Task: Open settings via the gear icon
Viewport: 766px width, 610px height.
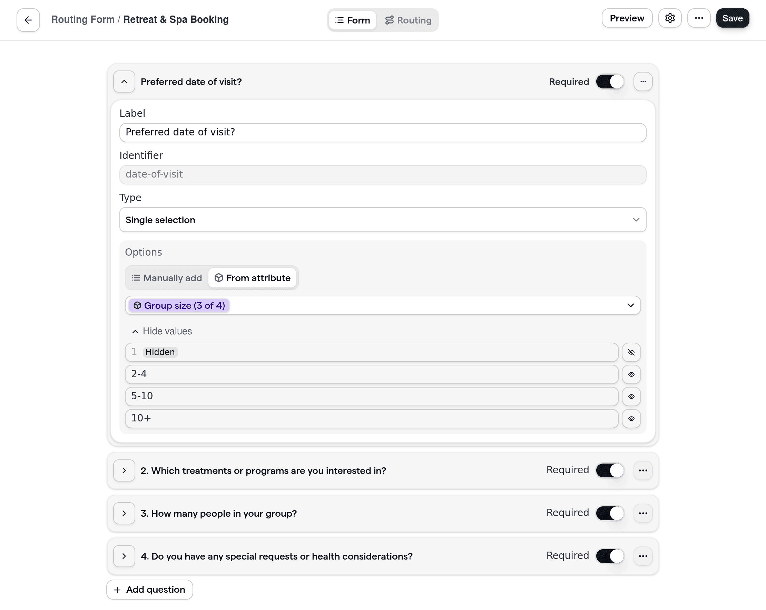Action: [x=670, y=18]
